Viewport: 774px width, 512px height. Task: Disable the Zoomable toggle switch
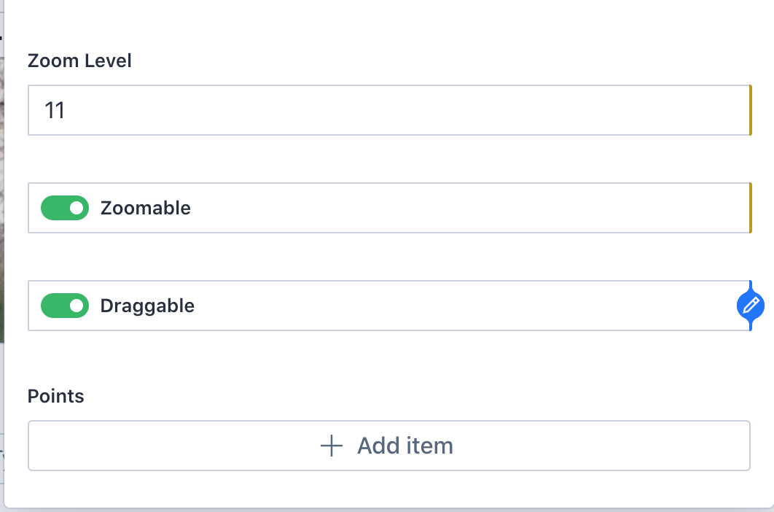[65, 208]
